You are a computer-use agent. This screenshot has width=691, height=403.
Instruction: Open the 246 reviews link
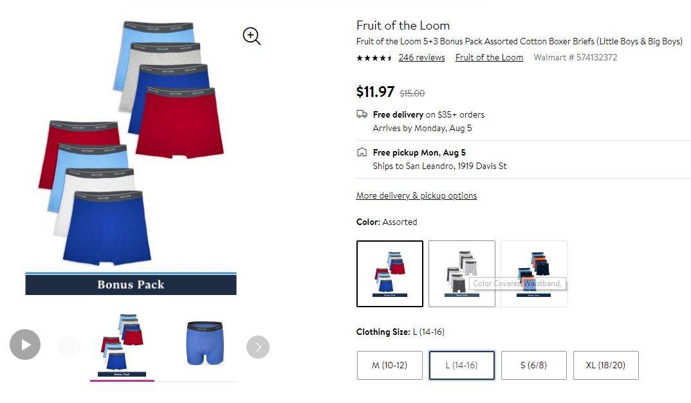point(421,58)
